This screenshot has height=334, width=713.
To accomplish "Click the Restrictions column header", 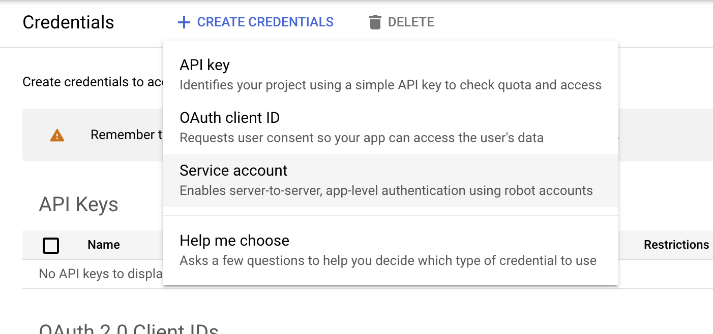I will 676,245.
